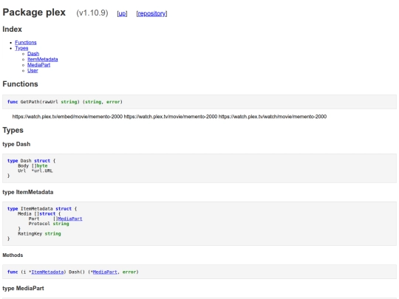Viewport: 399px width, 299px height.
Task: Click the type MediaPart heading
Action: pyautogui.click(x=23, y=289)
